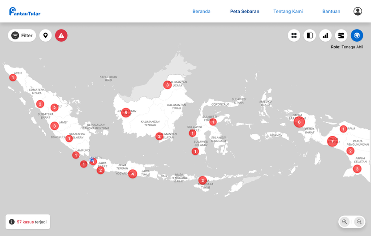Select the blue globe map view icon
This screenshot has width=371, height=236.
coord(357,35)
